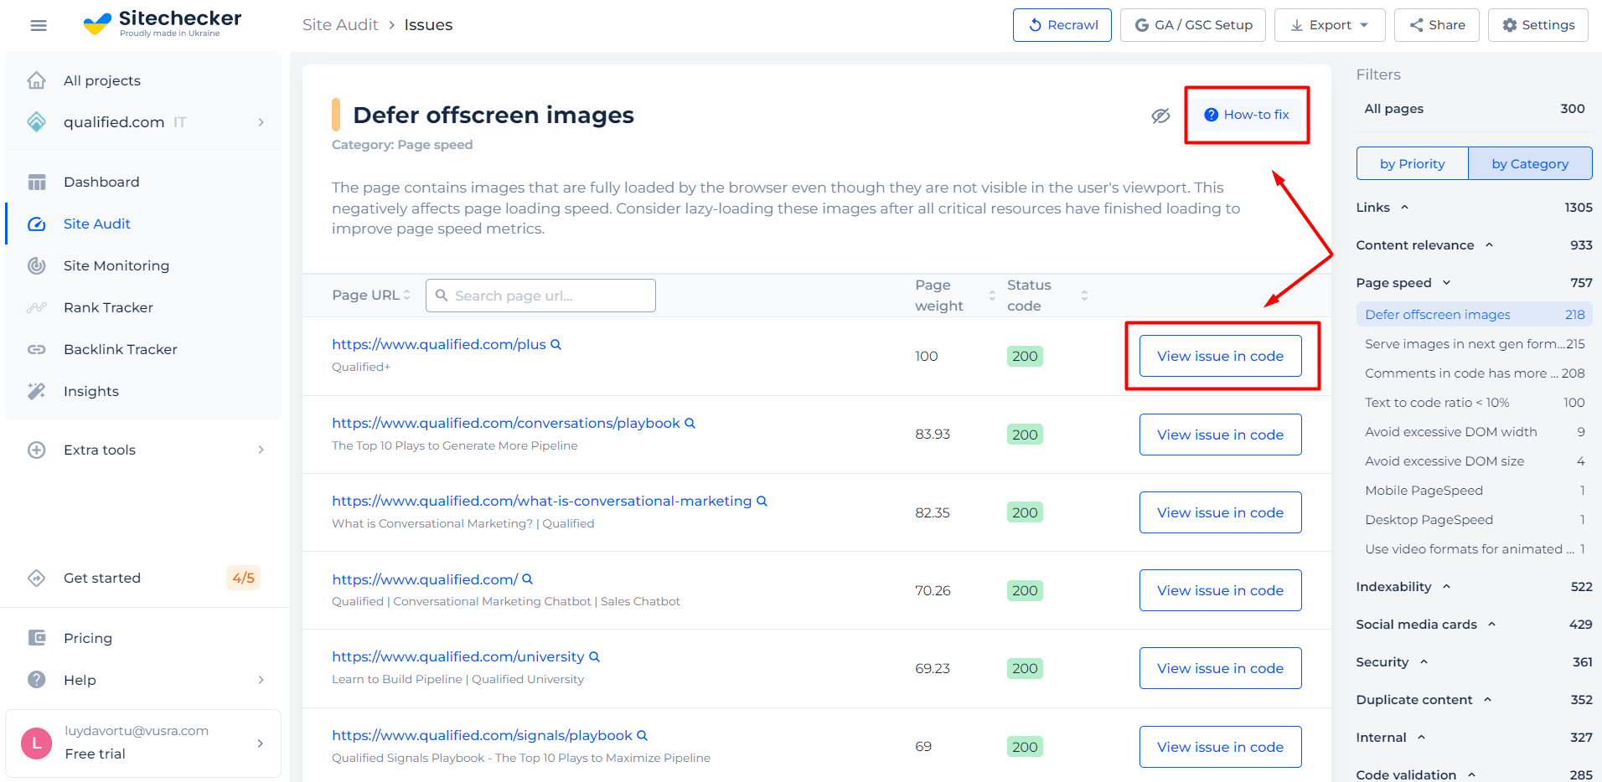This screenshot has width=1602, height=782.
Task: Go to Site Audit breadcrumb
Action: click(340, 25)
